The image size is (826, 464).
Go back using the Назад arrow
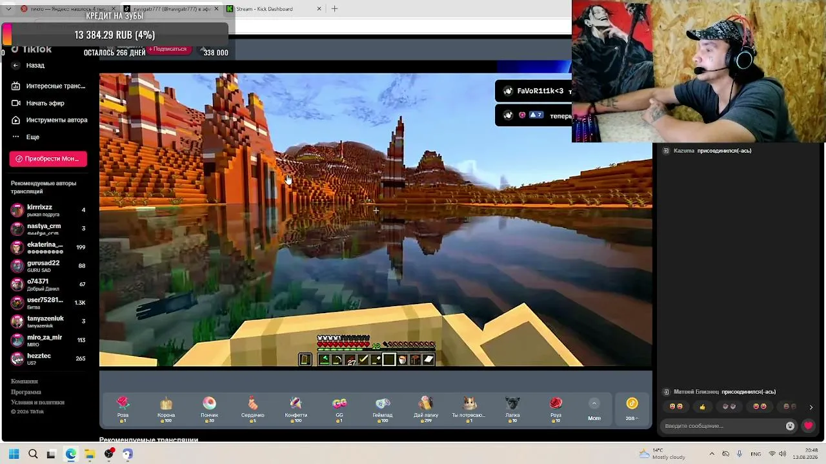coord(28,65)
